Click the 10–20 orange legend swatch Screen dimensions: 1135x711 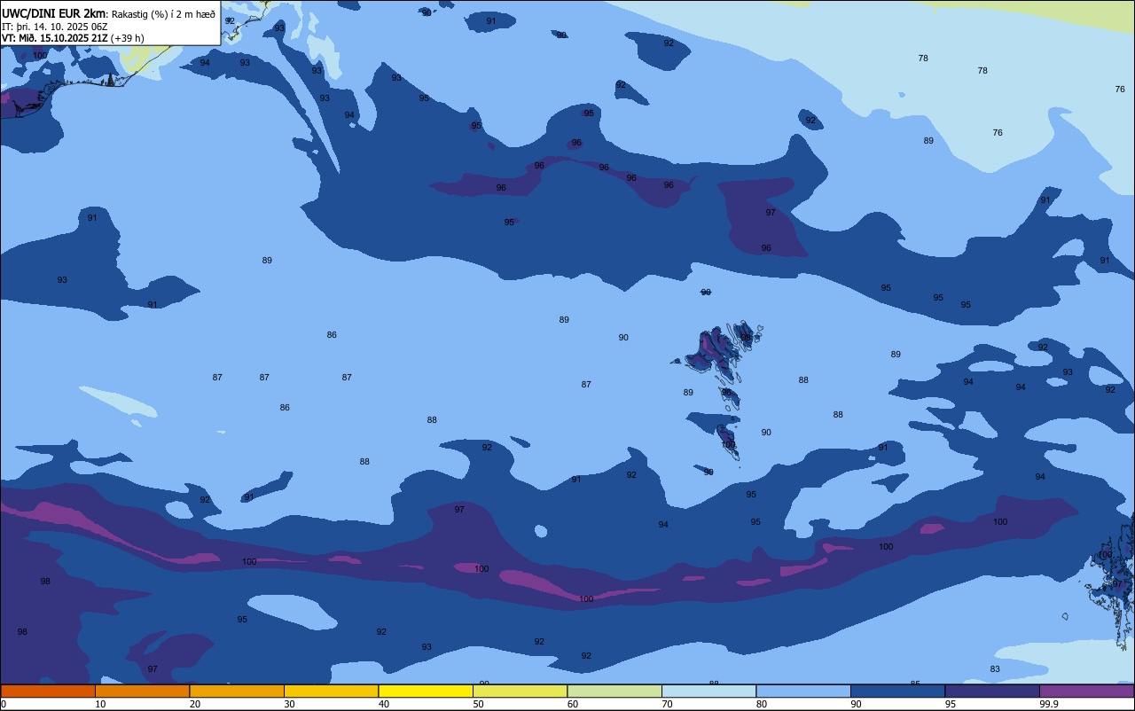(142, 691)
